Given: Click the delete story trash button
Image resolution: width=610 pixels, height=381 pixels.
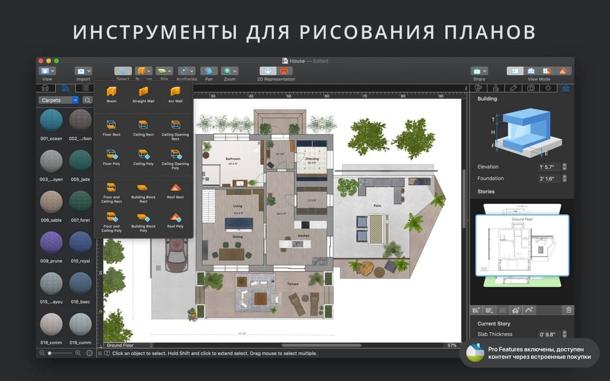Looking at the screenshot, I should (568, 309).
